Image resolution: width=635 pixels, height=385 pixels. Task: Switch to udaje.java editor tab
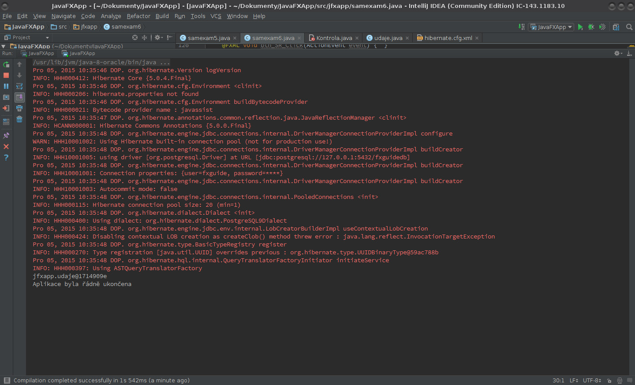388,38
